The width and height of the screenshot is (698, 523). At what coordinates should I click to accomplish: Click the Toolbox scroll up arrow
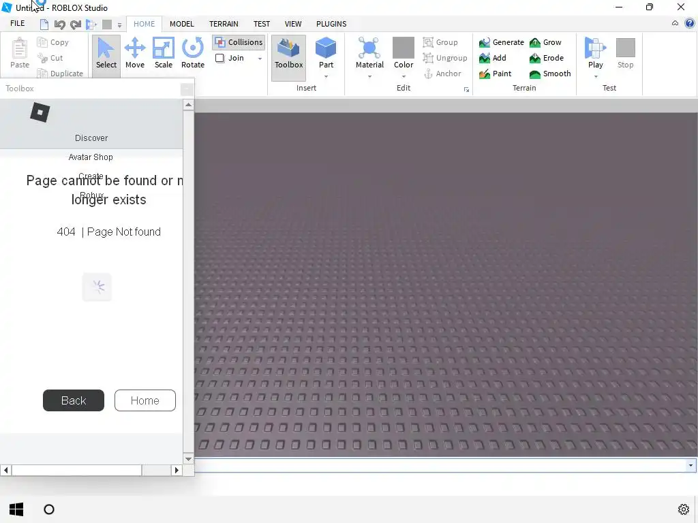(x=188, y=105)
